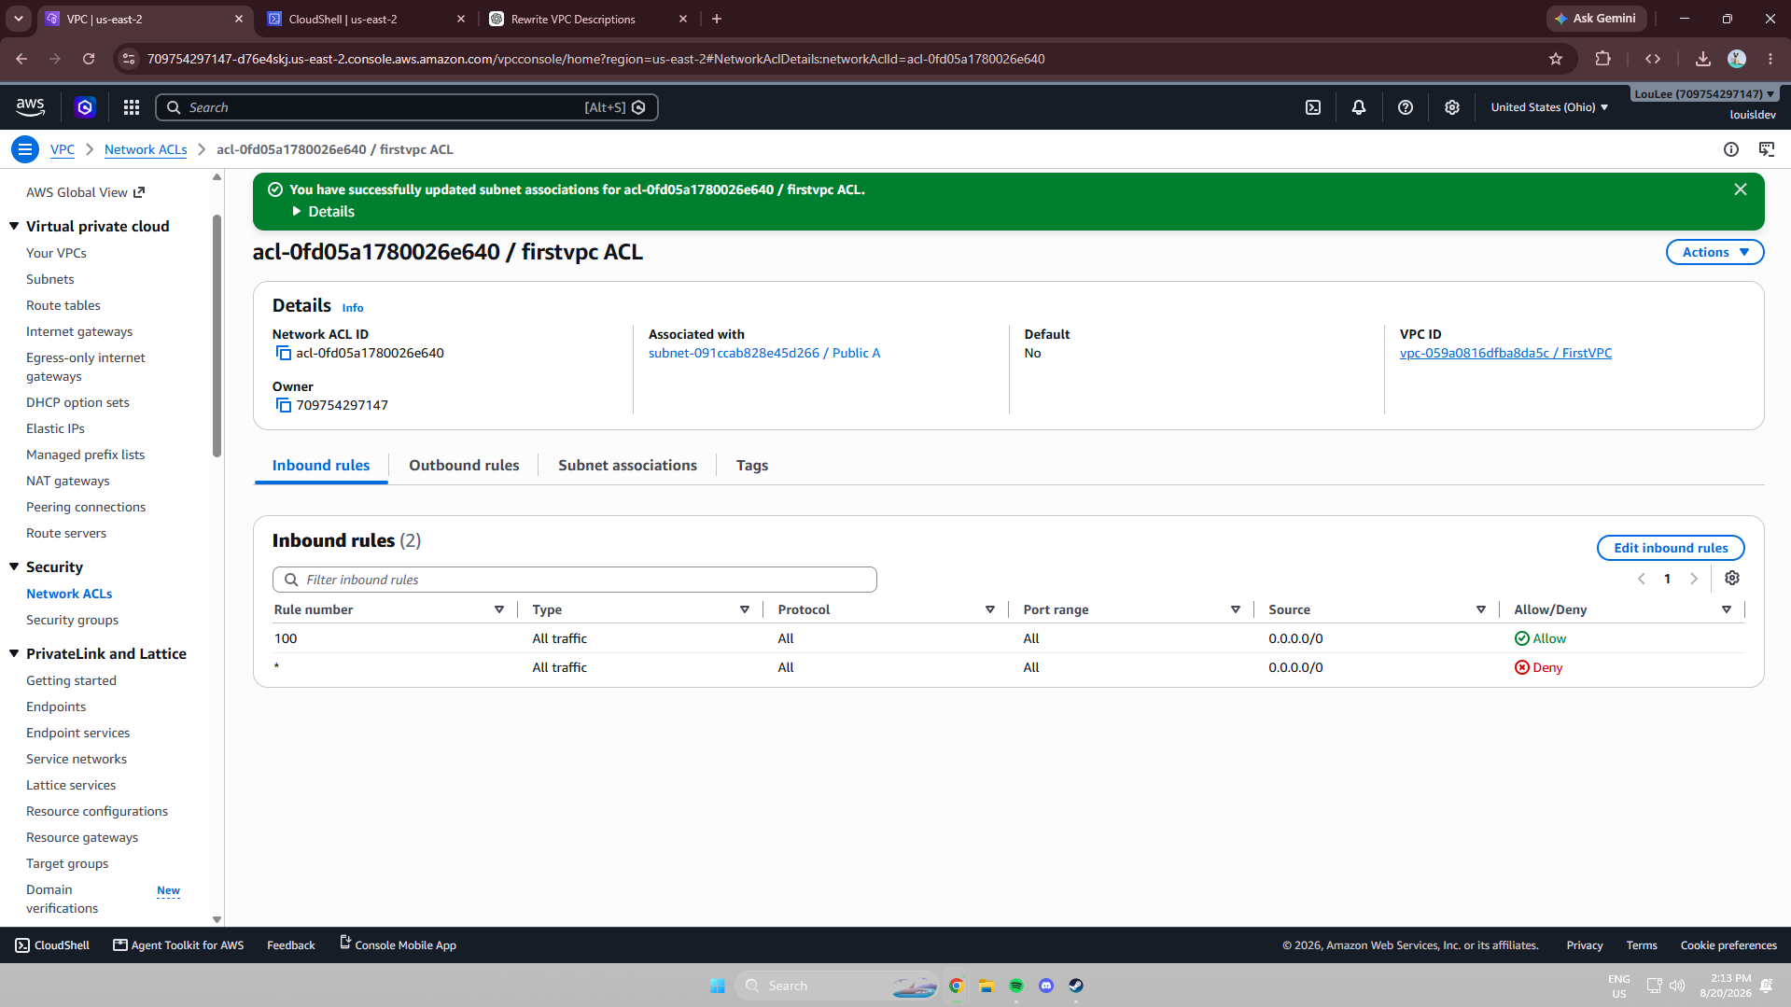Open Discord from the Windows taskbar
The height and width of the screenshot is (1007, 1791).
pos(1046,986)
